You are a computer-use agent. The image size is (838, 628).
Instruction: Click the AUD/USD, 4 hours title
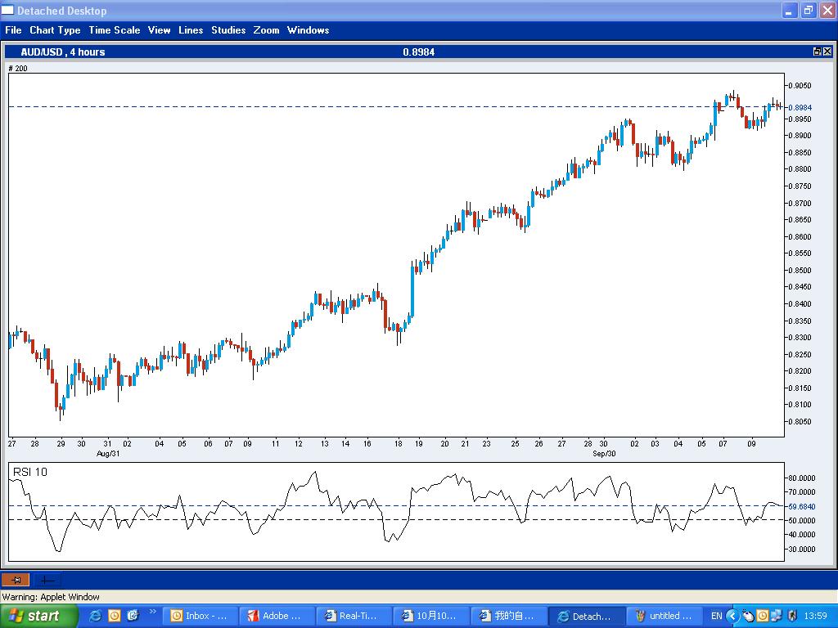[62, 52]
